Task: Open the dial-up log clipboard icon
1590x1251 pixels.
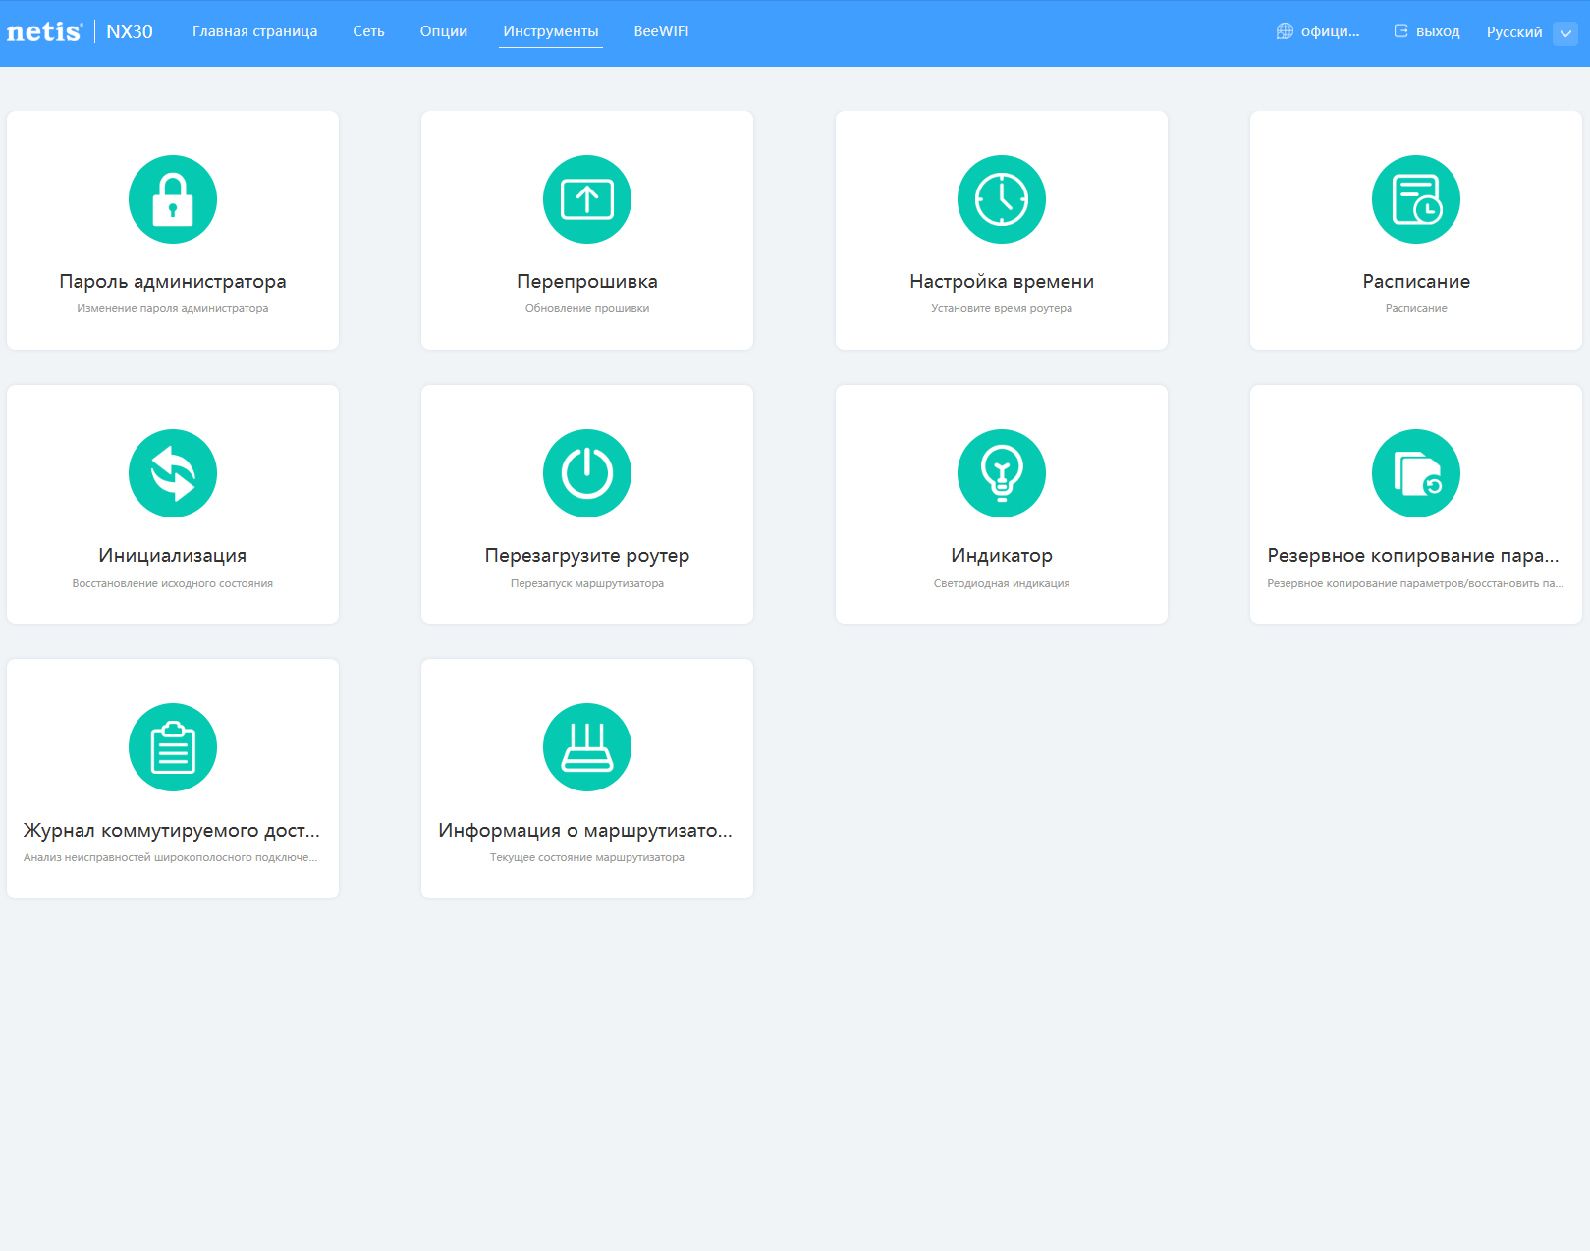Action: [173, 747]
